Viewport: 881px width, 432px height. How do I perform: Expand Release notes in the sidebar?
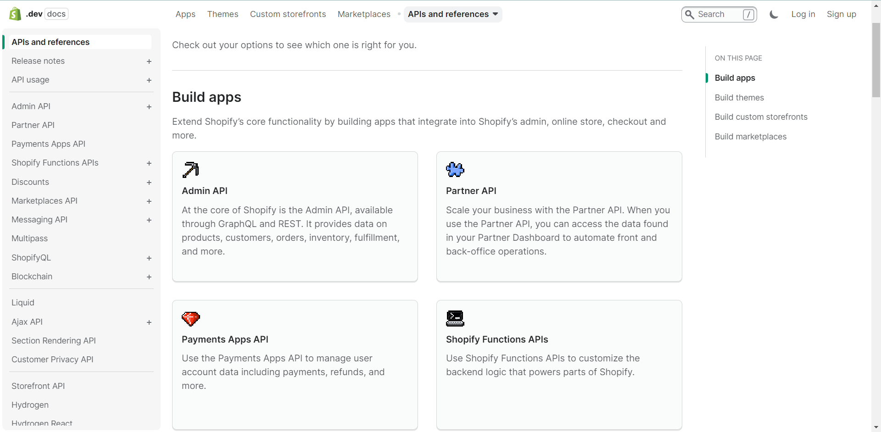149,61
